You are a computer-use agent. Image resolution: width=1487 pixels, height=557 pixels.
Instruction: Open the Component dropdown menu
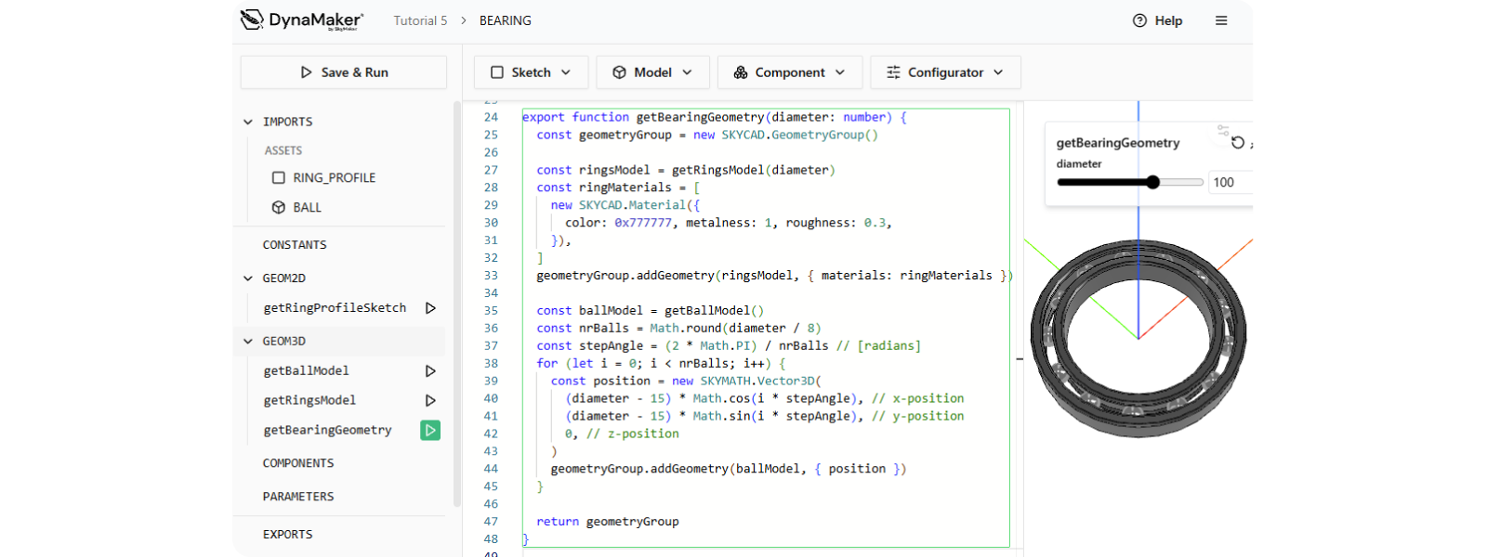pos(789,72)
